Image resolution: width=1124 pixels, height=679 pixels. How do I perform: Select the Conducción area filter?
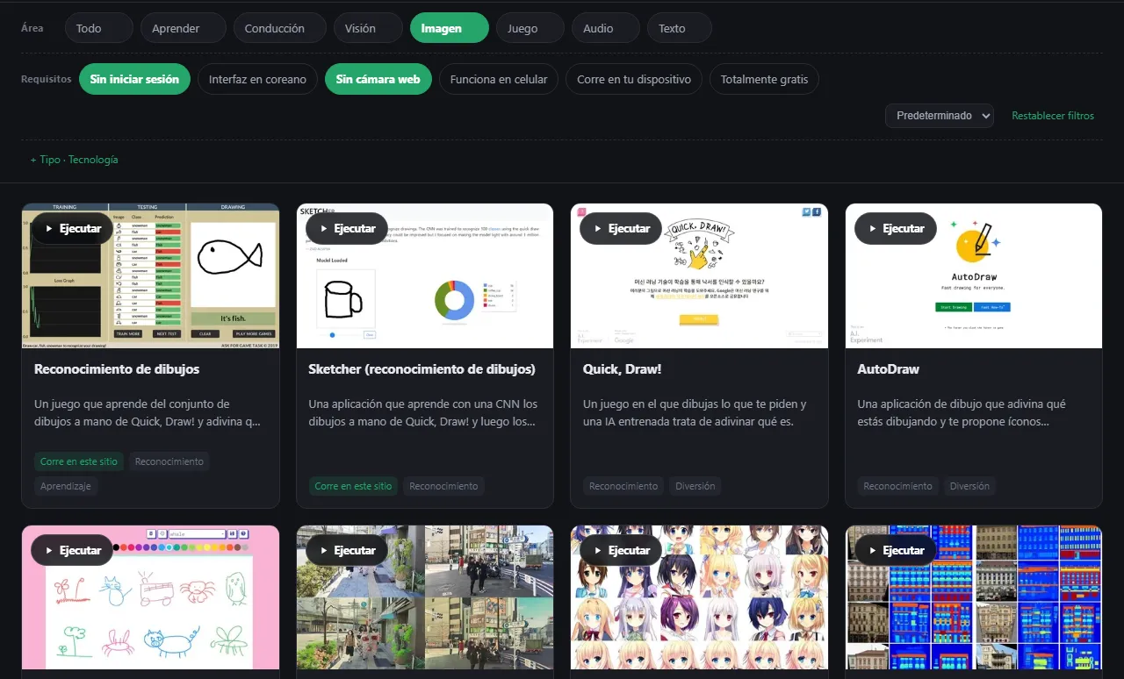click(x=280, y=28)
